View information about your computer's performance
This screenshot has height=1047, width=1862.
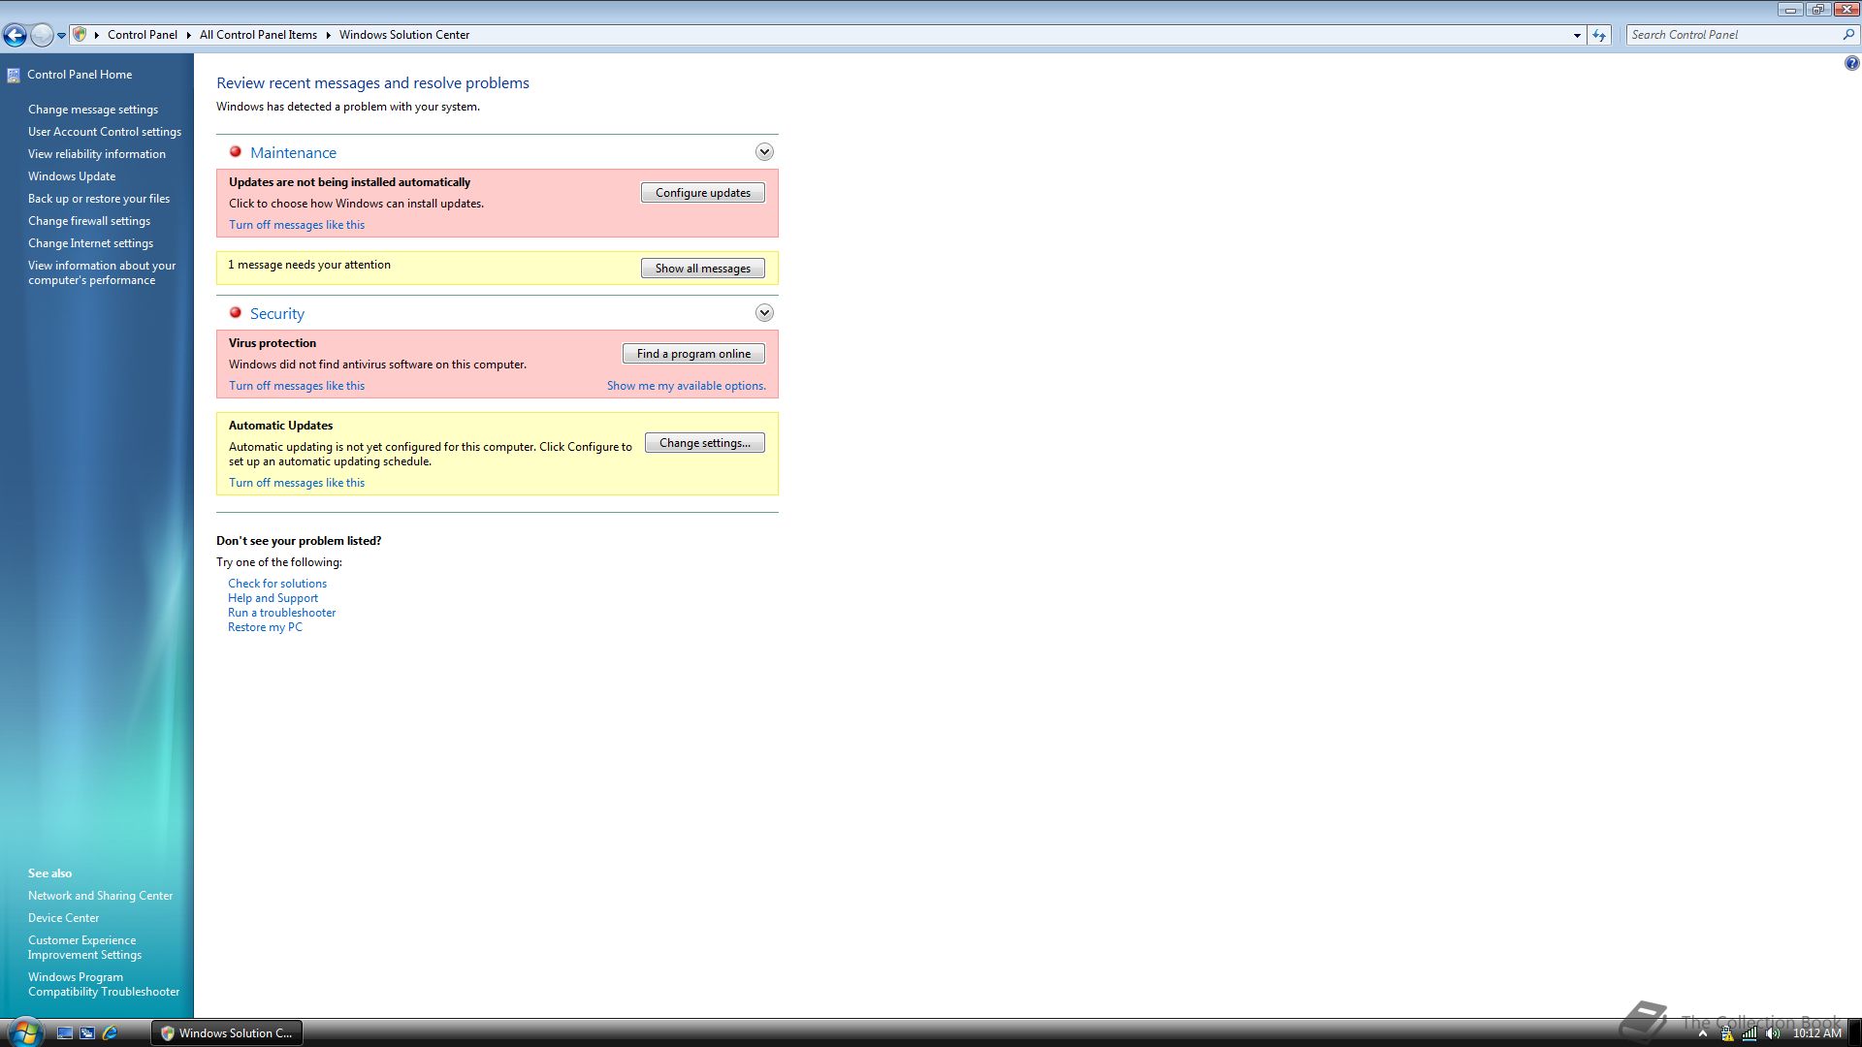point(102,272)
